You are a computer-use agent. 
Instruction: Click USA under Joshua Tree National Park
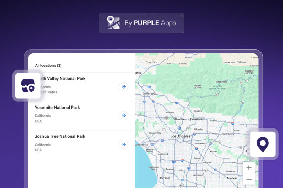38,150
